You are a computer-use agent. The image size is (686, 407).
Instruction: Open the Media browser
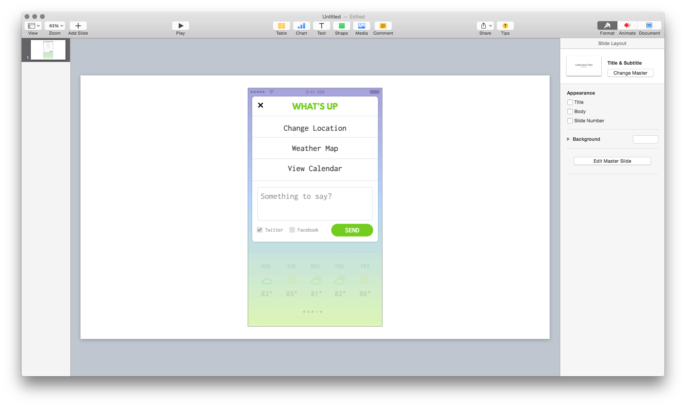[x=361, y=26]
